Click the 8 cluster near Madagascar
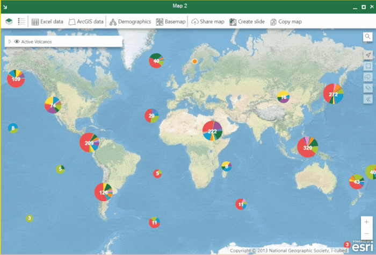 pos(226,166)
